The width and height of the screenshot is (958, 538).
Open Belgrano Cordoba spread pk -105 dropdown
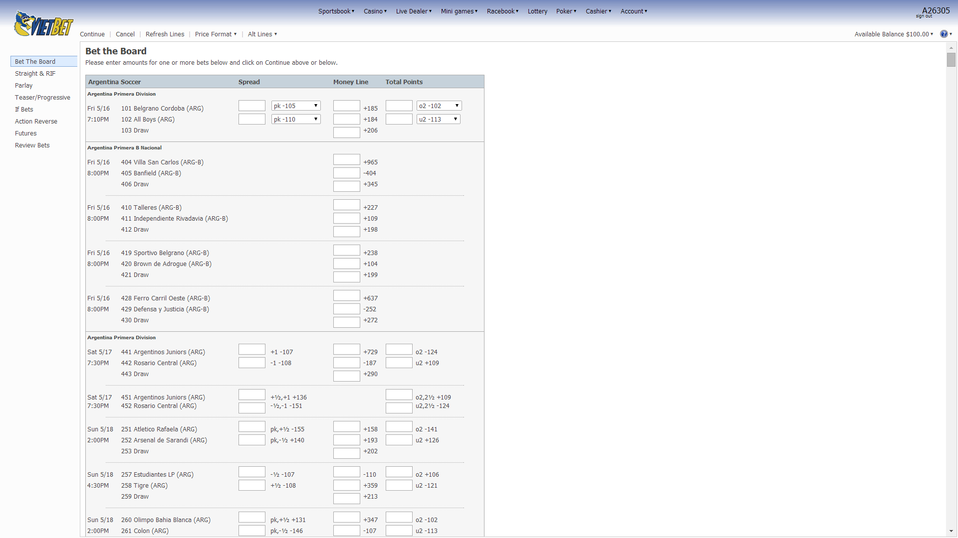pos(296,106)
